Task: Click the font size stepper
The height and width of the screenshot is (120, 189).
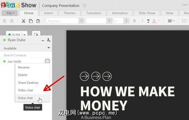Action: [126, 21]
